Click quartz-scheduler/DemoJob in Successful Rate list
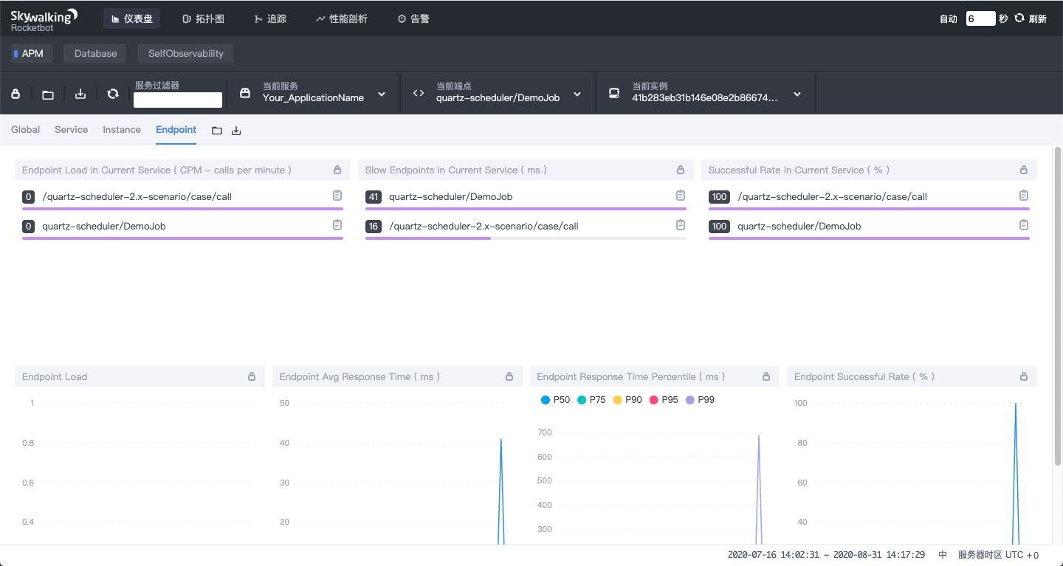The width and height of the screenshot is (1063, 566). 799,227
